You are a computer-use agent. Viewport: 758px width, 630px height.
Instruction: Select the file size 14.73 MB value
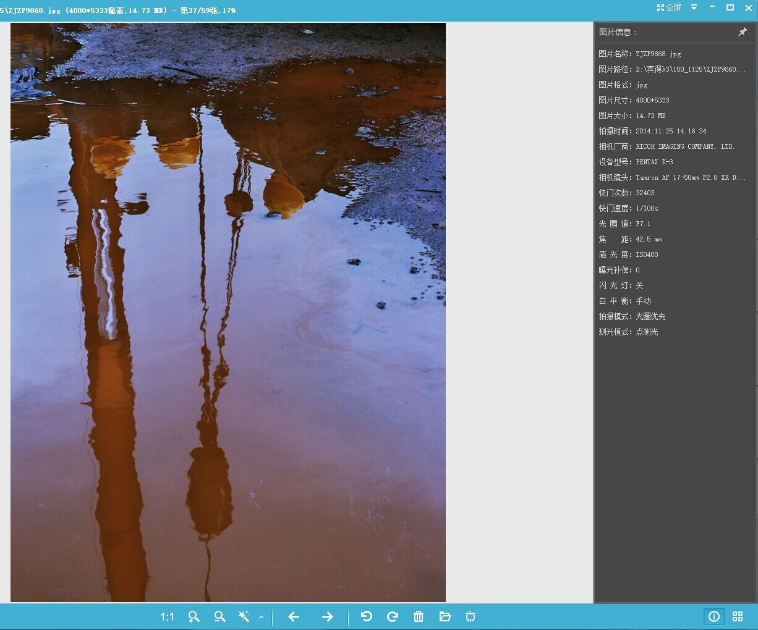coord(650,115)
